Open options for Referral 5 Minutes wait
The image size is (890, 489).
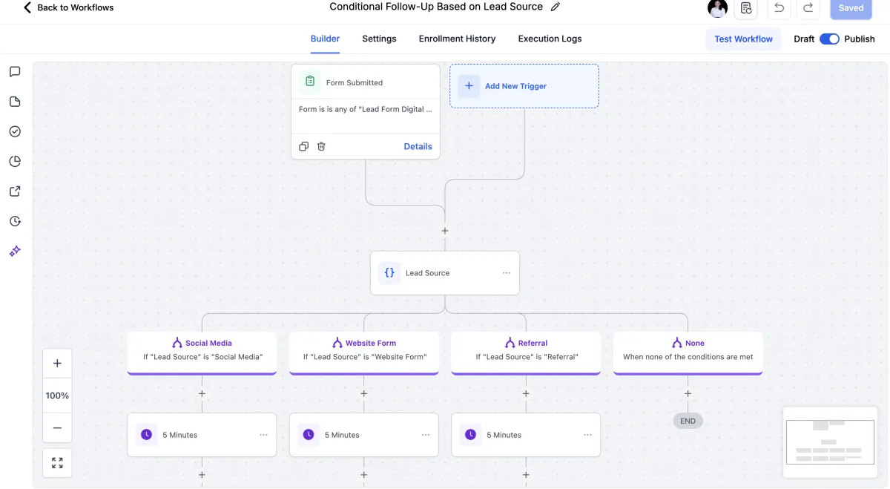point(587,435)
